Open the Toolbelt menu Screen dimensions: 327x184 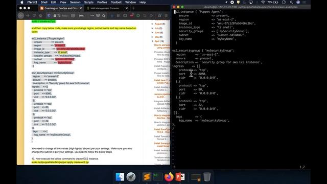pos(116,2)
